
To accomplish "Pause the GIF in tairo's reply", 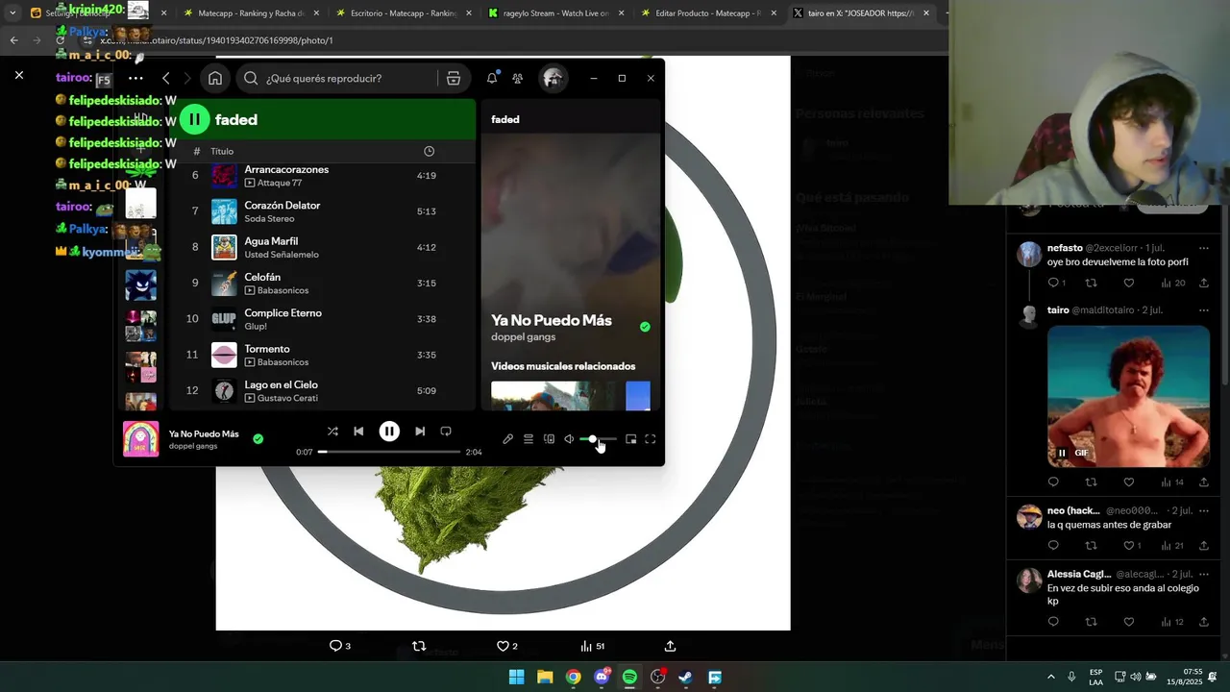I will point(1062,453).
